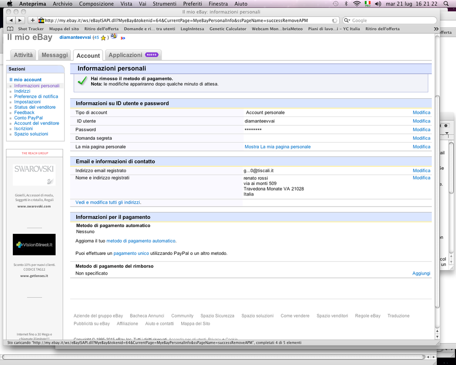Add bookmark with the plus button
Screen dimensions: 456x365
32,21
